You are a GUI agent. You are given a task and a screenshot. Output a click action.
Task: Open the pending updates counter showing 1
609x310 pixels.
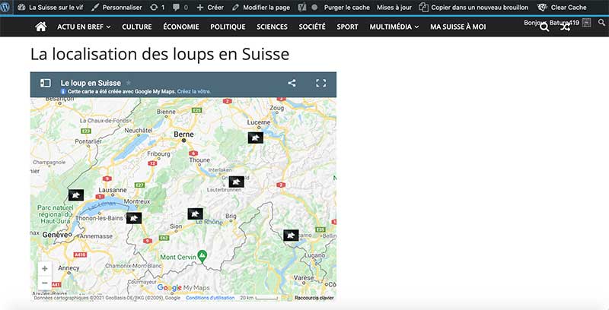click(158, 8)
